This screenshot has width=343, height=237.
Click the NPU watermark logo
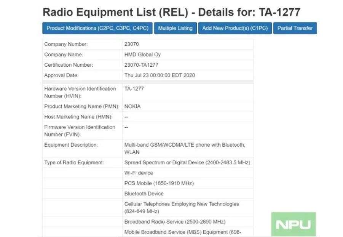click(x=293, y=224)
